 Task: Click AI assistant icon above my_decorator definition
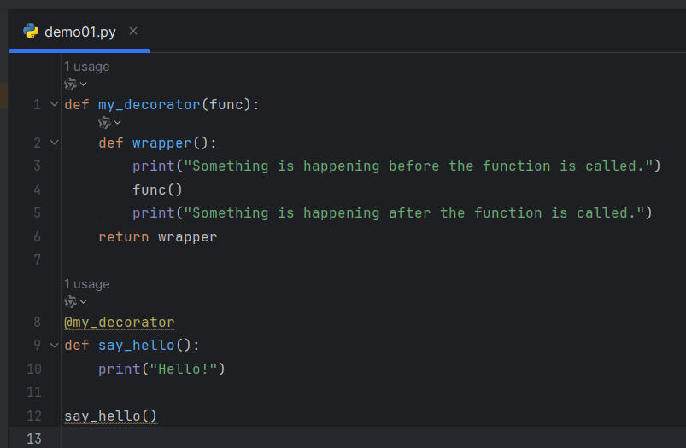[70, 84]
